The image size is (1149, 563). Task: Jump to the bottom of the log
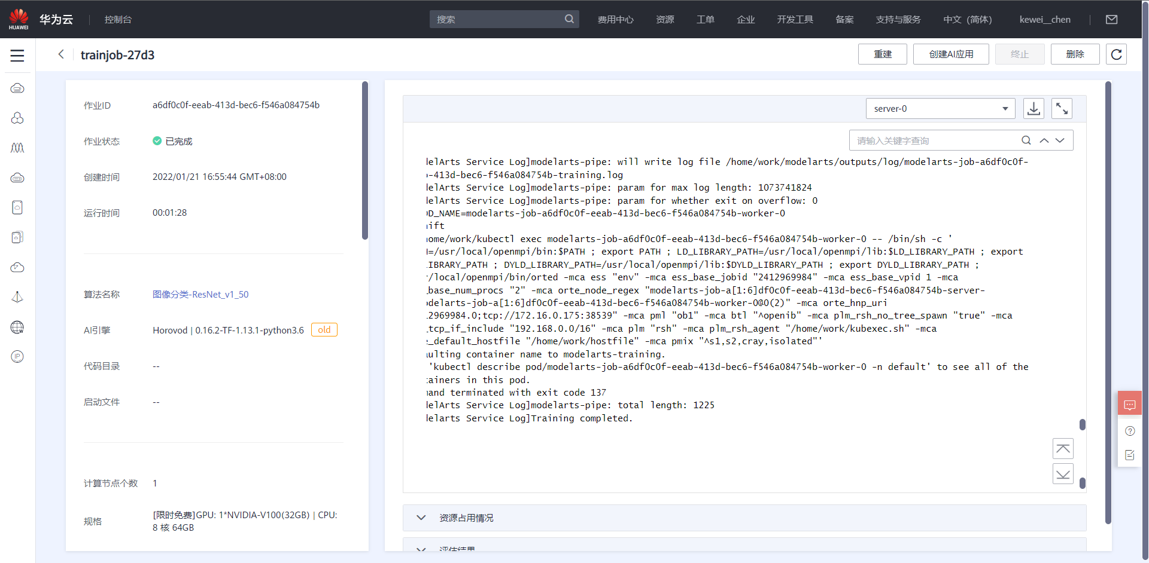coord(1063,474)
